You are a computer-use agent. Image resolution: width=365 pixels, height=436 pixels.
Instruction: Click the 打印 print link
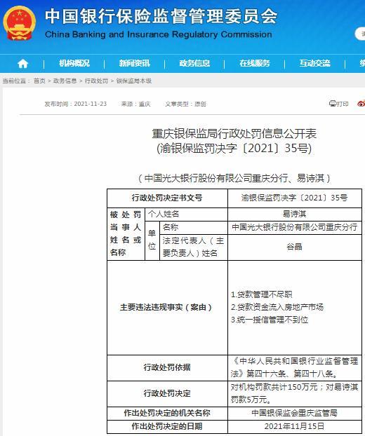click(x=342, y=104)
